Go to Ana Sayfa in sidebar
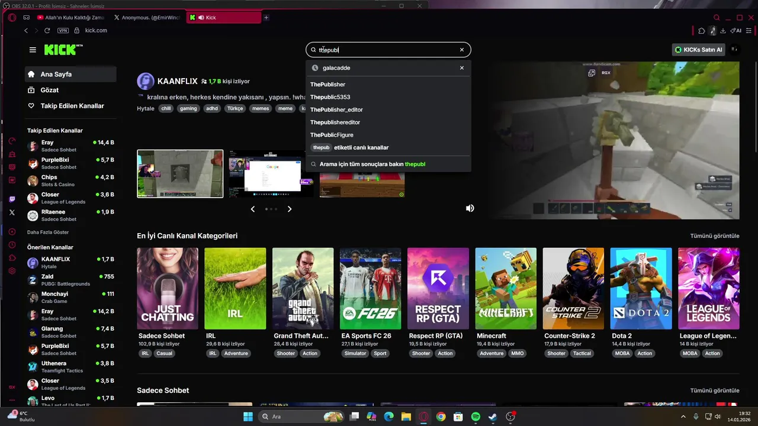 point(71,75)
